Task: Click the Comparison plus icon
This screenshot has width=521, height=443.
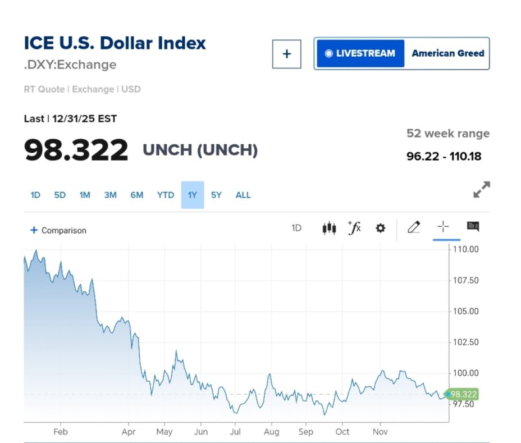Action: [x=34, y=230]
